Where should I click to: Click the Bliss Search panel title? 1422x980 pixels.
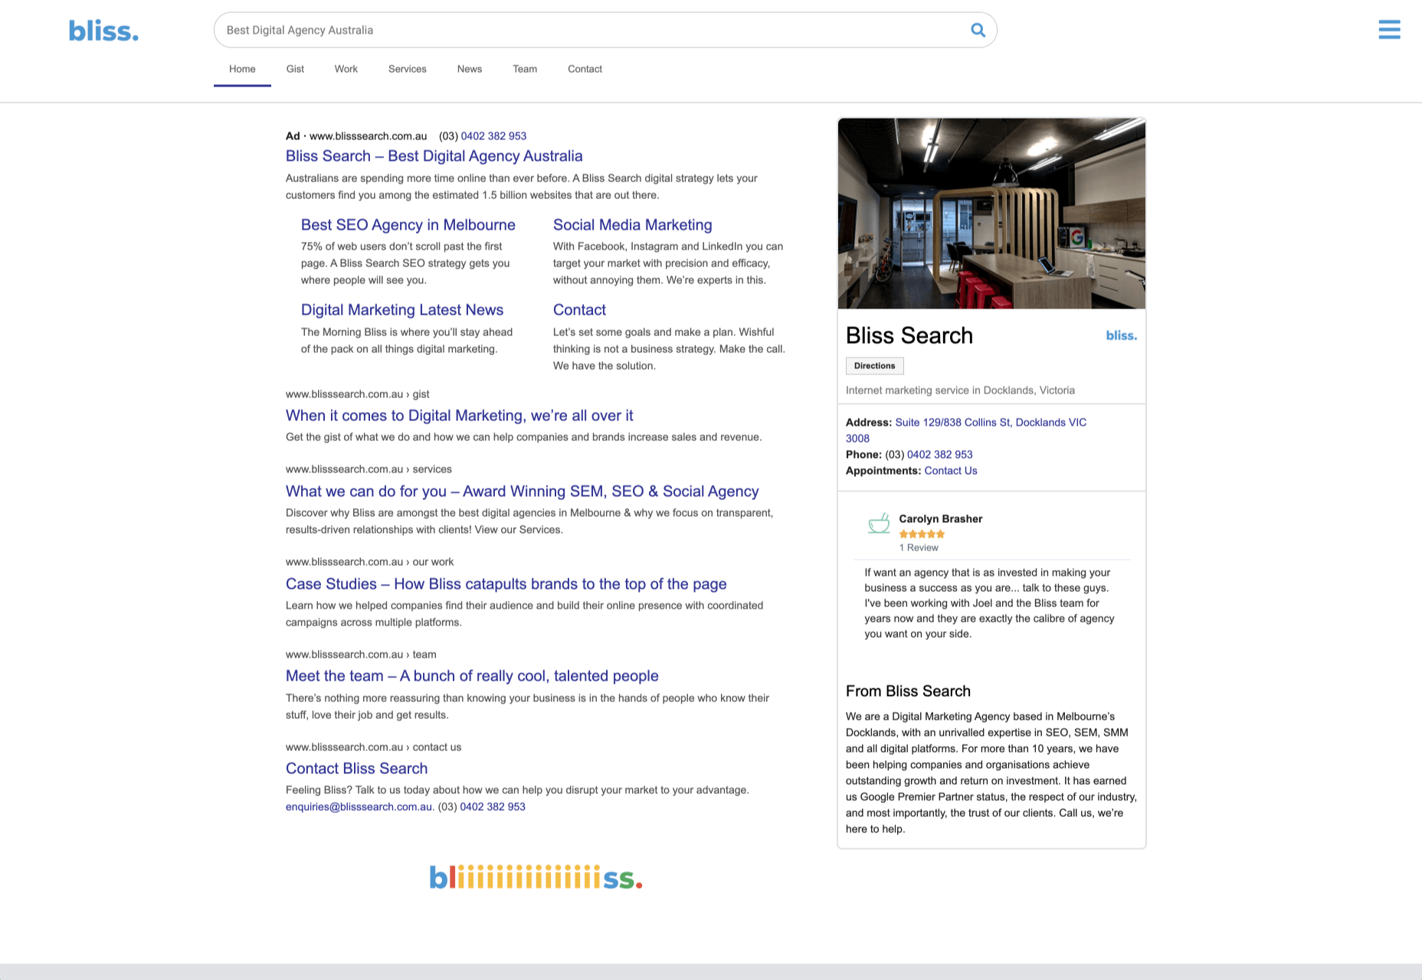click(909, 335)
